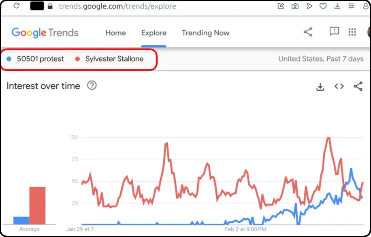Switch to the Trending Now tab
371x237 pixels.
[206, 33]
